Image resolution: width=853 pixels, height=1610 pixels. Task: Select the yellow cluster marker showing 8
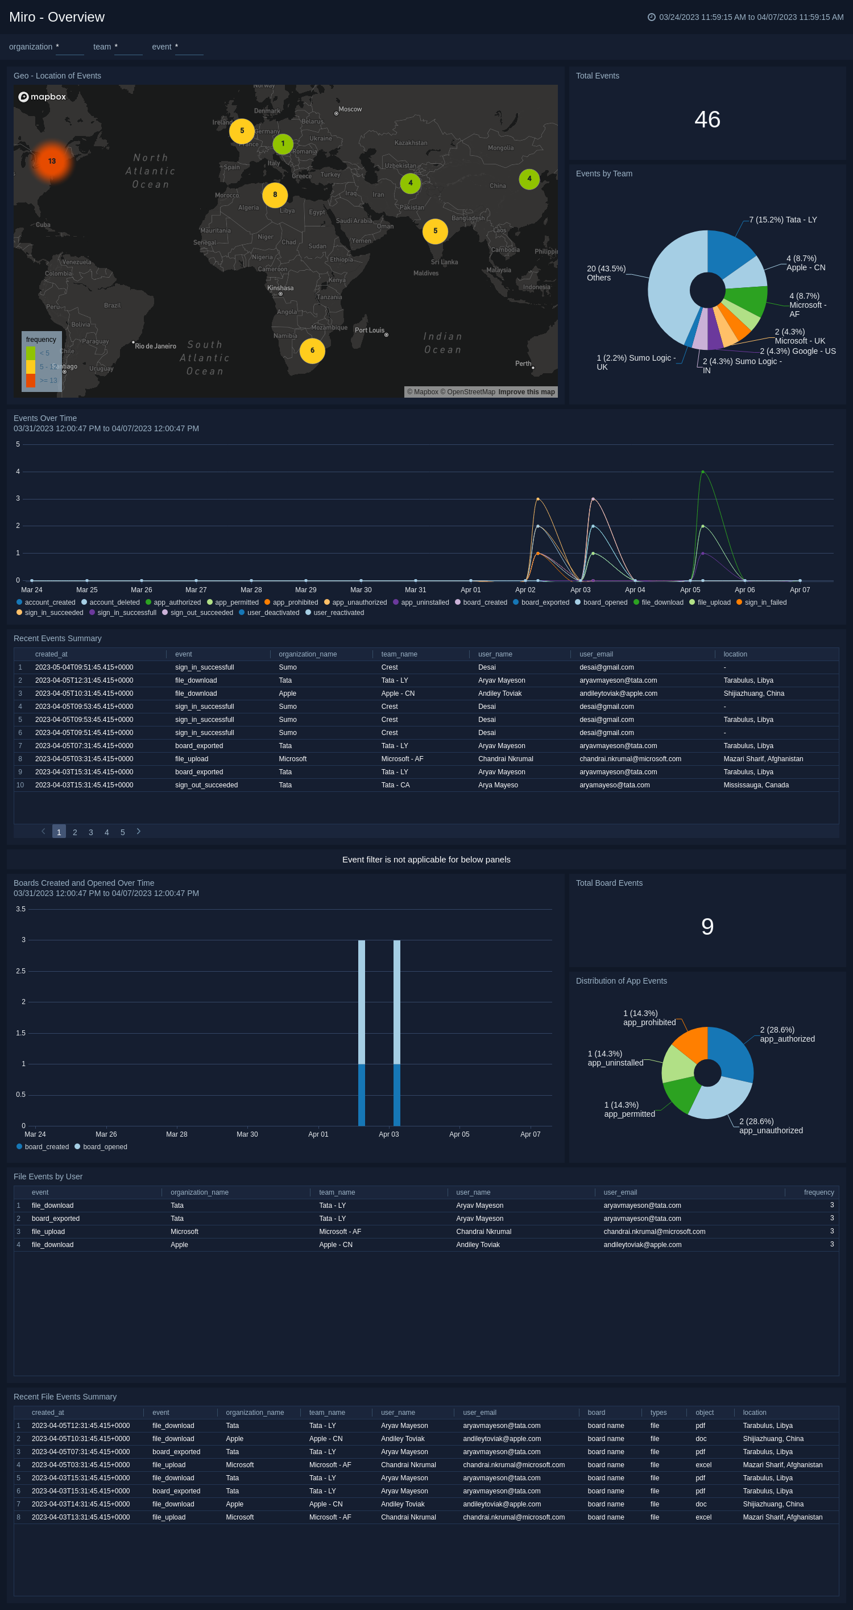275,195
